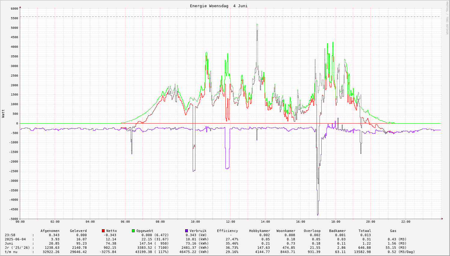Click the t/m nu row label

tap(11, 252)
